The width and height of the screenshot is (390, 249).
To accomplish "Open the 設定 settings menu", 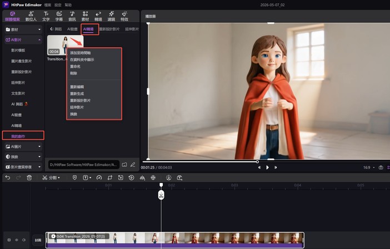I will (x=58, y=5).
